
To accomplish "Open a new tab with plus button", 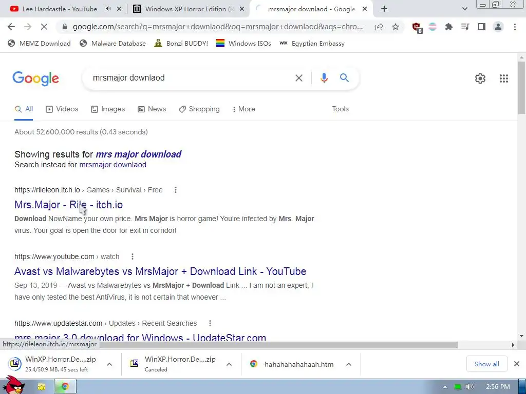I will [384, 9].
